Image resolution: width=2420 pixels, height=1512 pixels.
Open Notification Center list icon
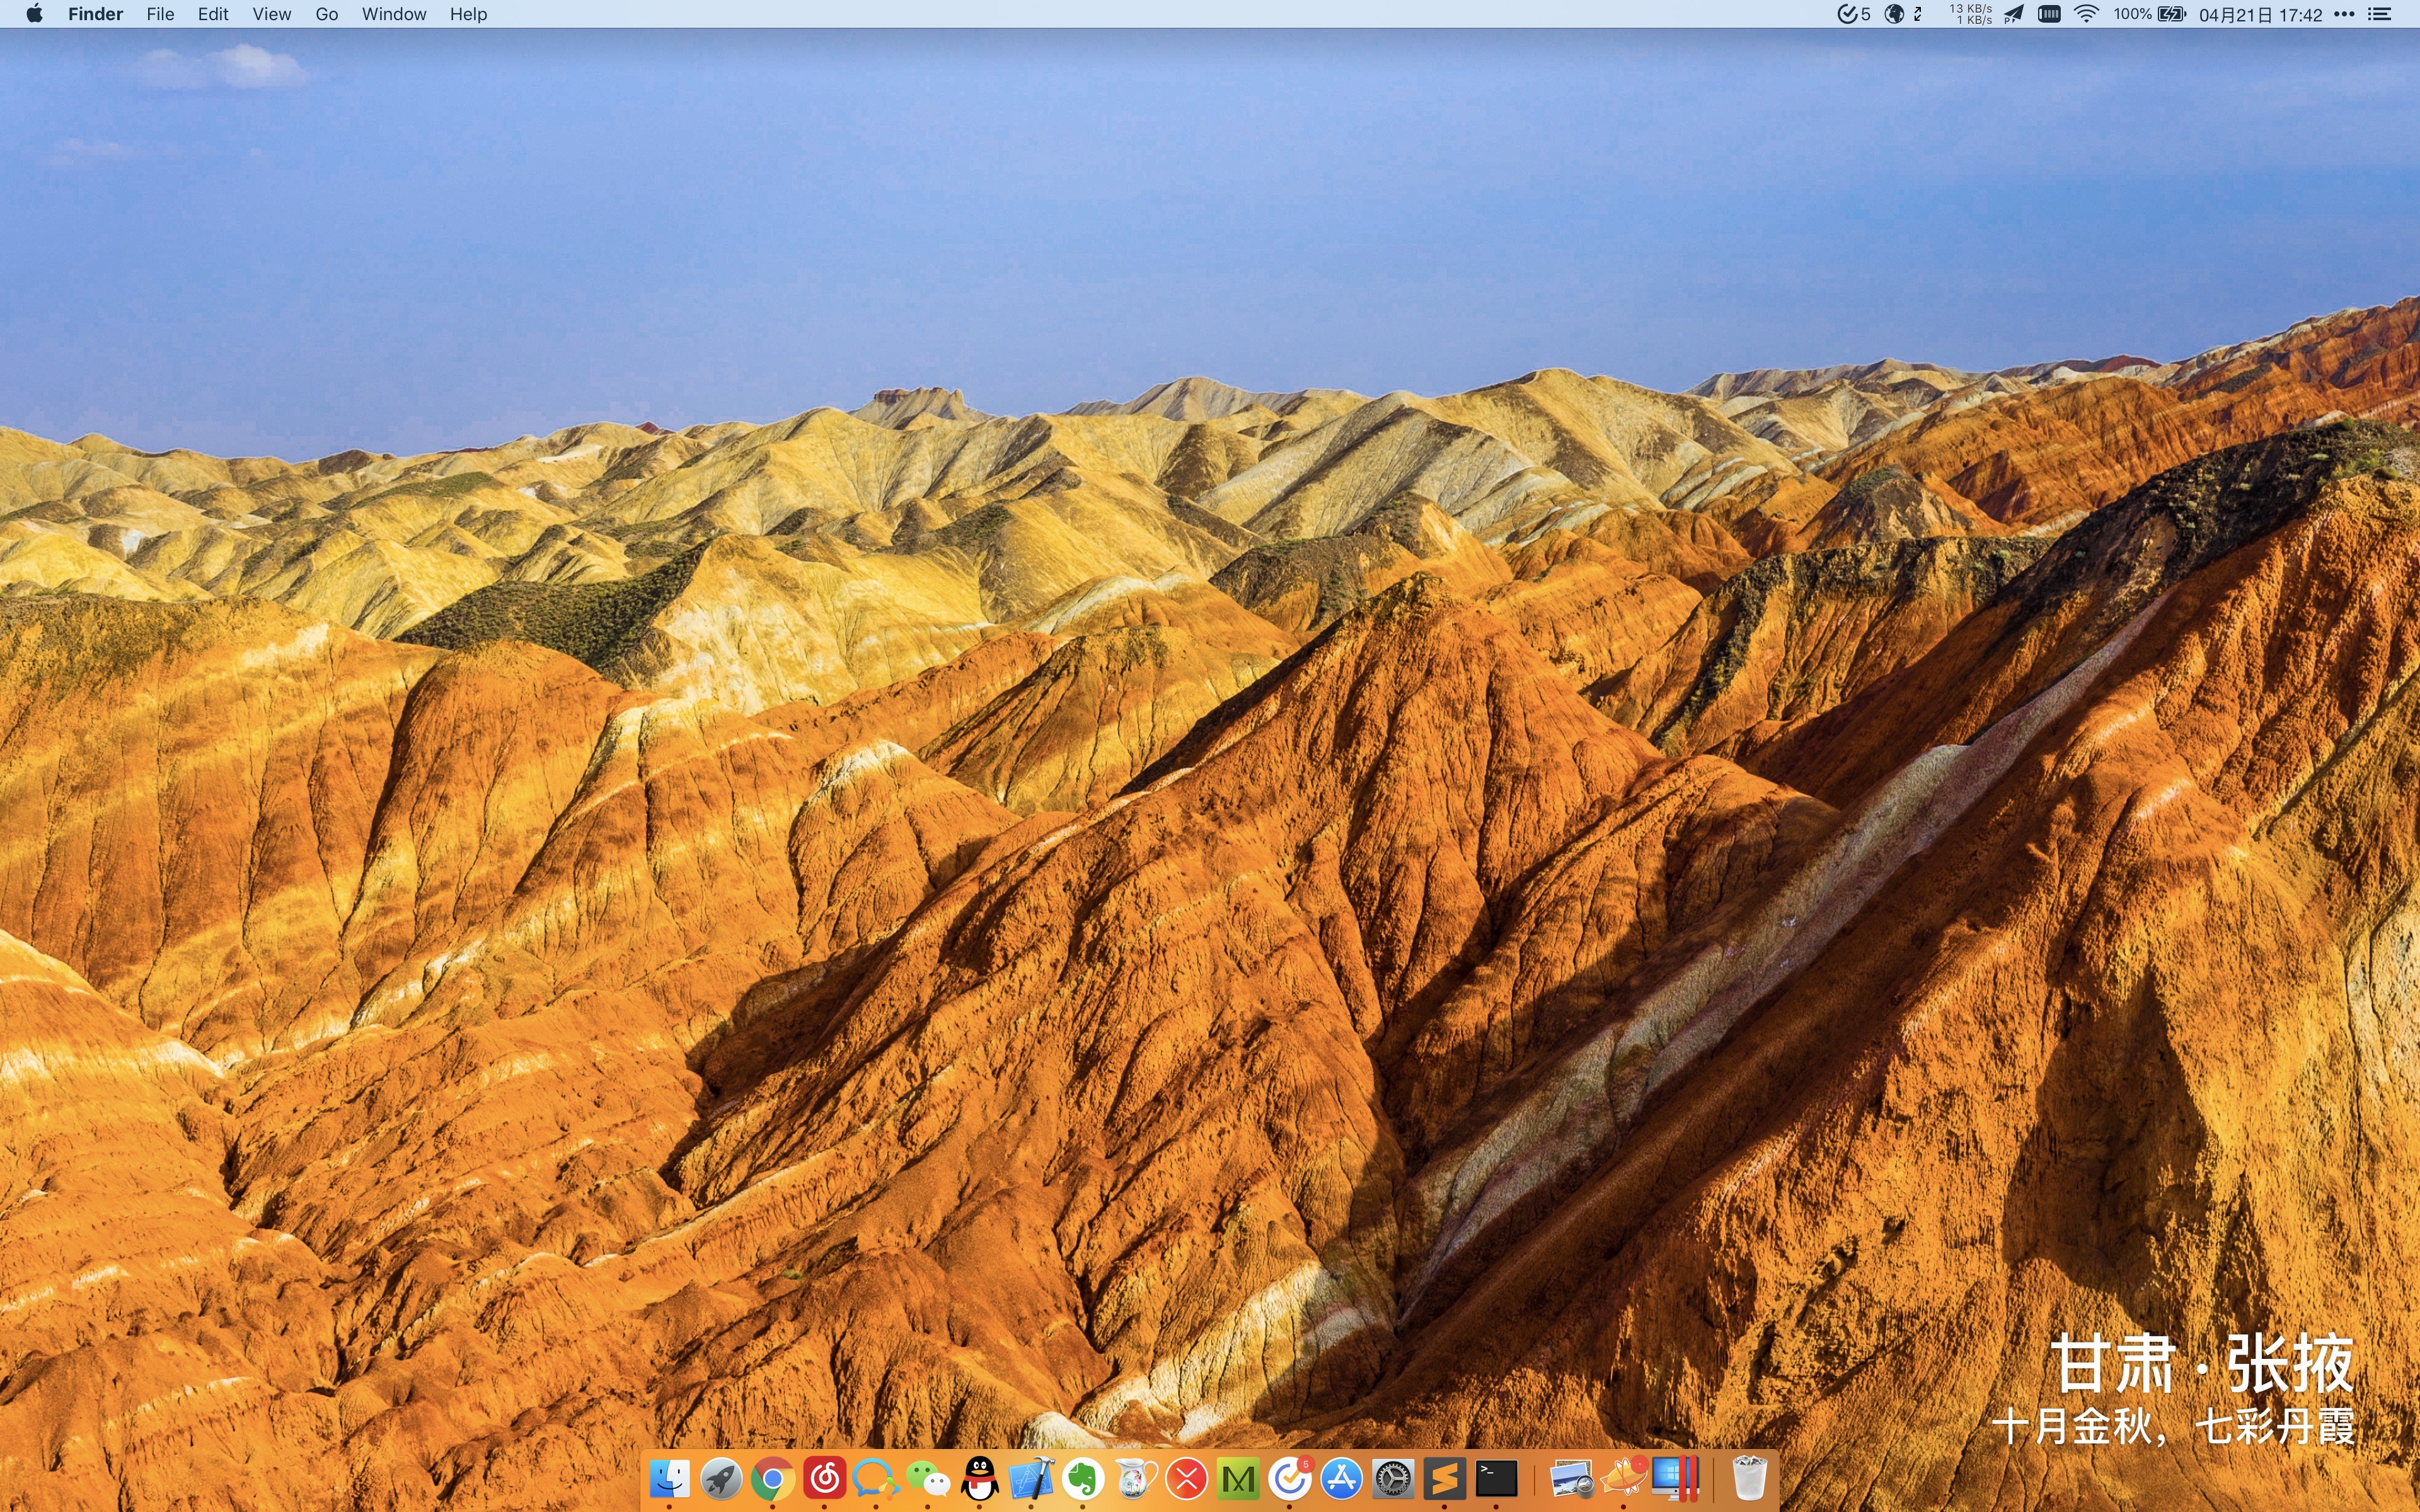pos(2380,14)
